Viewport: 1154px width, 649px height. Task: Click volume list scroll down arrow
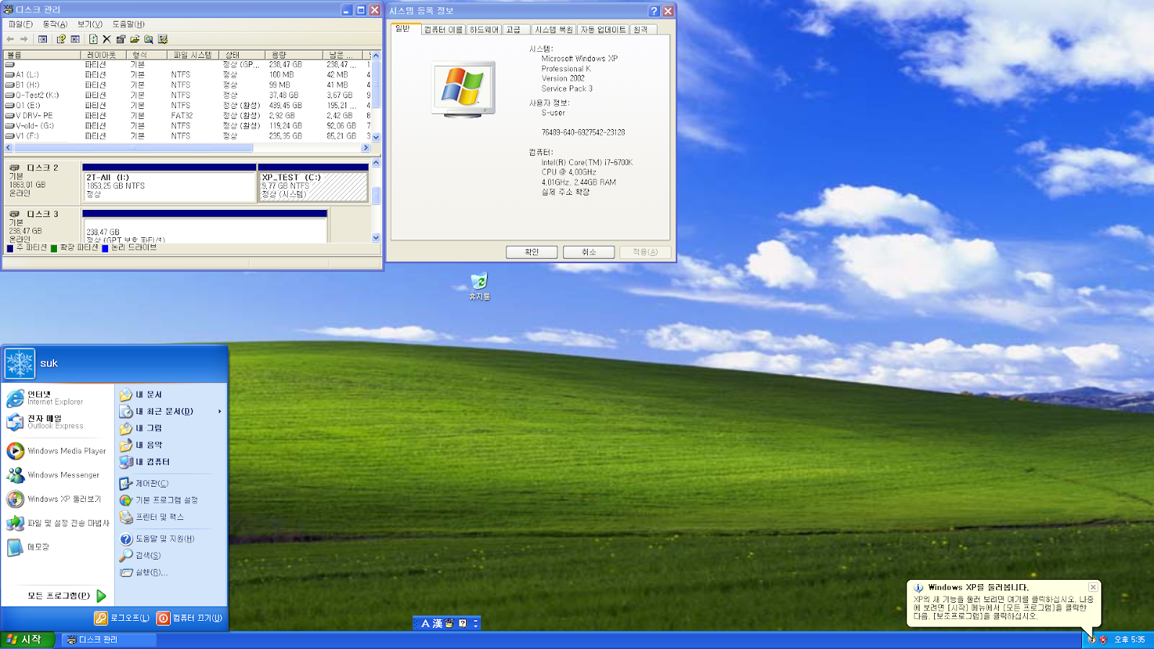point(376,137)
